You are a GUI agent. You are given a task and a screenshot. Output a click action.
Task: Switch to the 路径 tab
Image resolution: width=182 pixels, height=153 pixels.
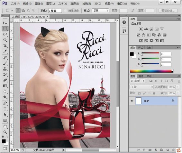[x=149, y=76]
